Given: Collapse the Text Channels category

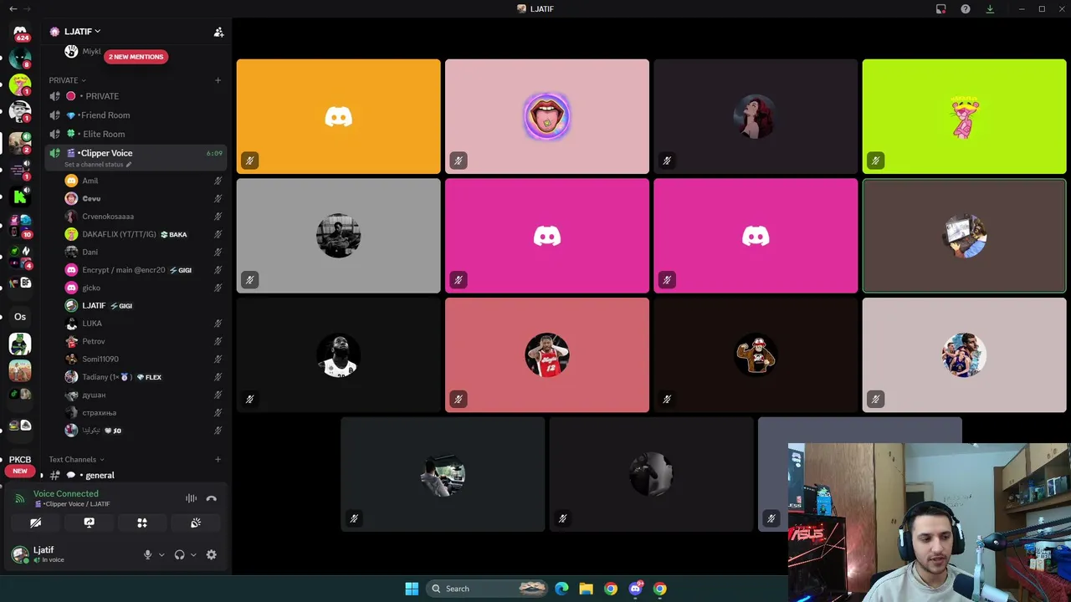Looking at the screenshot, I should point(76,459).
